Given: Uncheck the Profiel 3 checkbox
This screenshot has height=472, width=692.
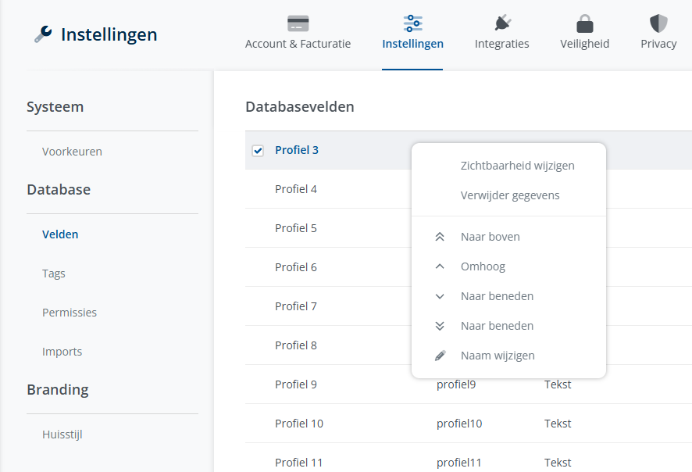Looking at the screenshot, I should 258,151.
